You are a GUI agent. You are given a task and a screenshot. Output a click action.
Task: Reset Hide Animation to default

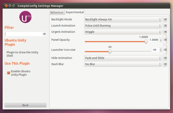pyautogui.click(x=165, y=58)
